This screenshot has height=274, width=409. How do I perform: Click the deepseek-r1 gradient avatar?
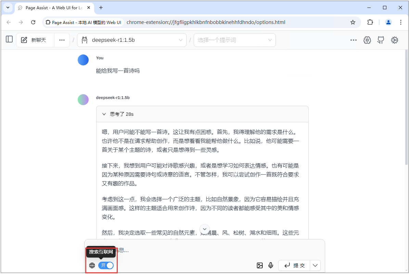pyautogui.click(x=83, y=99)
